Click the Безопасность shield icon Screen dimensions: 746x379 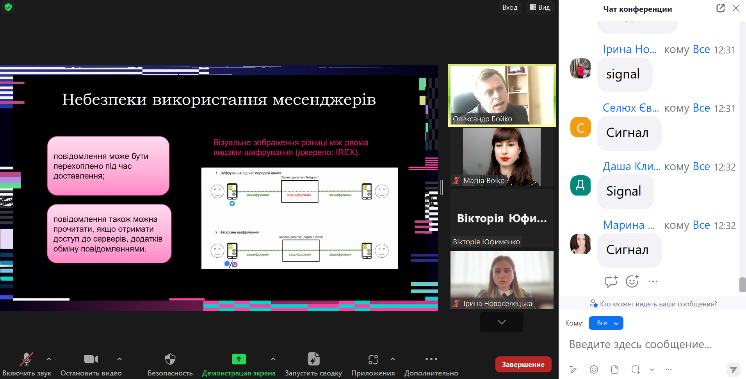[x=170, y=359]
